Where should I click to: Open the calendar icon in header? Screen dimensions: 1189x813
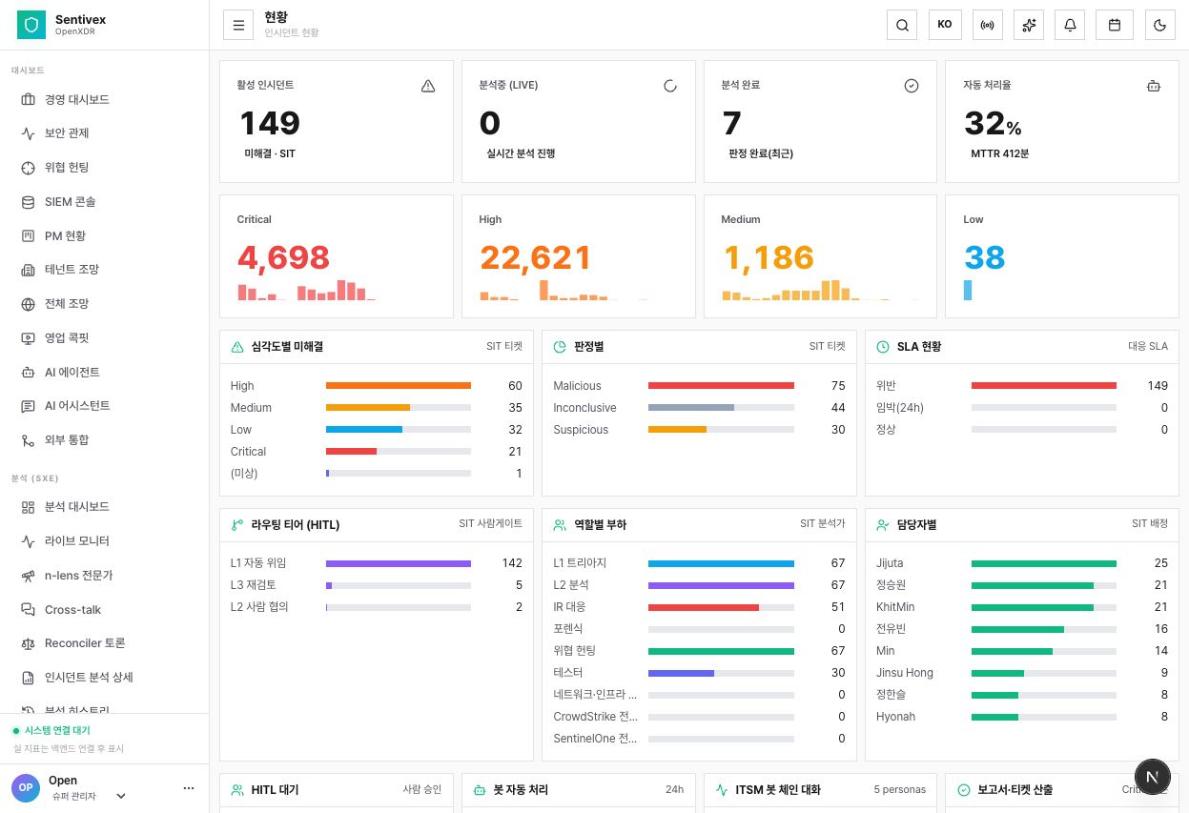point(1114,25)
